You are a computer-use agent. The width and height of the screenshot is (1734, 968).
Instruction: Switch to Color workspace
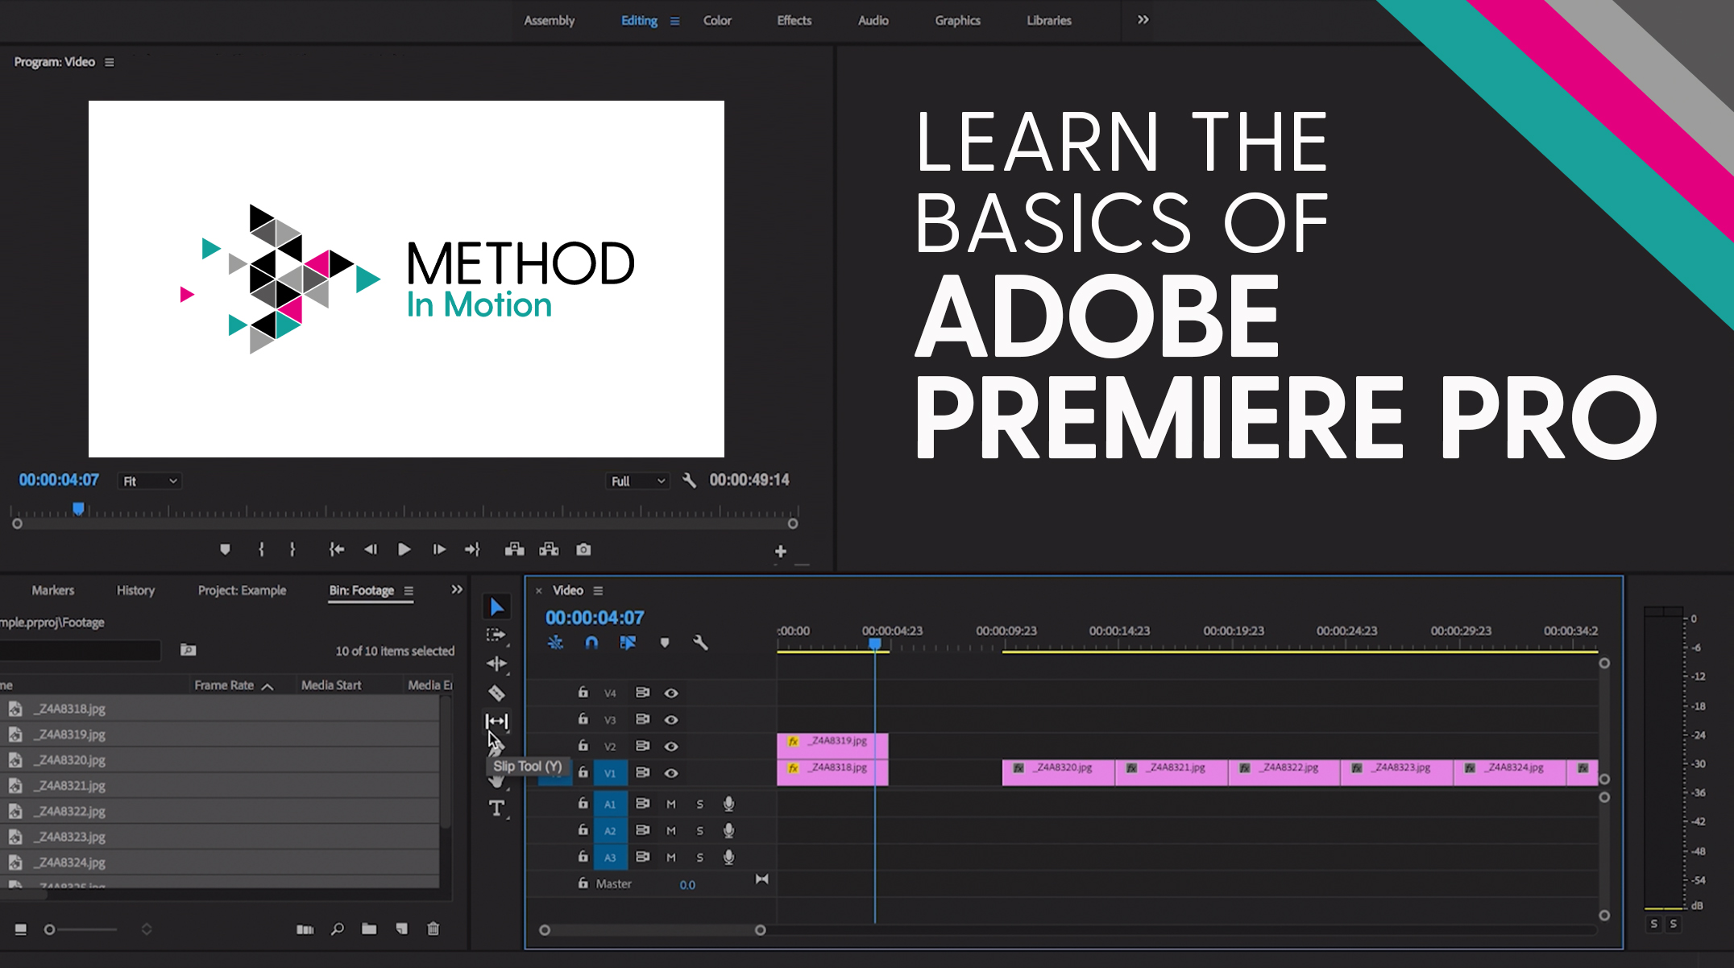pos(717,20)
